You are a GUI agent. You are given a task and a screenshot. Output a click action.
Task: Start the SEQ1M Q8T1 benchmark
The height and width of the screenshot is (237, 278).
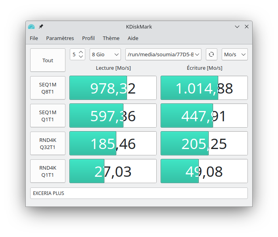[48, 88]
